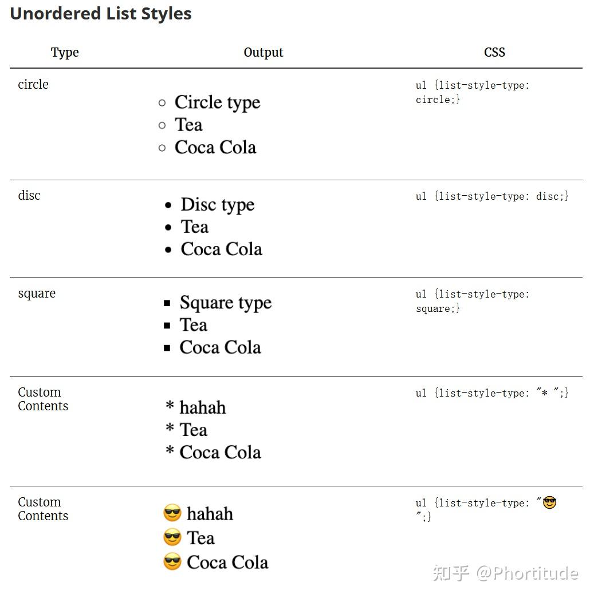Click the square bullet before "Square type"
The image size is (594, 598).
[167, 303]
